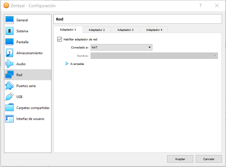The width and height of the screenshot is (226, 167).
Task: Click the Cancelar button
Action: click(209, 159)
